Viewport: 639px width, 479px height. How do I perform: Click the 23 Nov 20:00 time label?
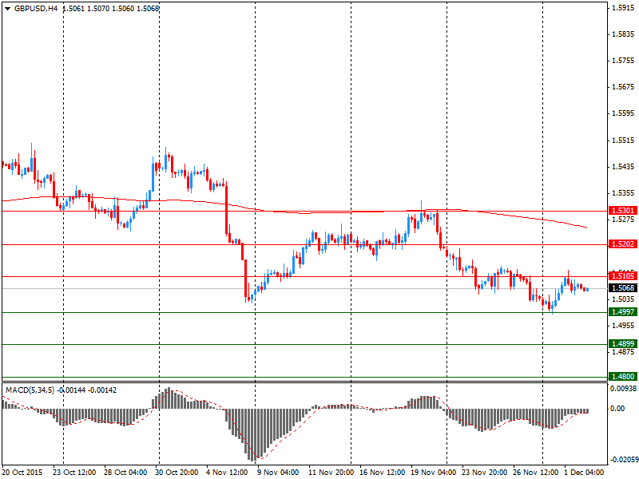pyautogui.click(x=485, y=473)
